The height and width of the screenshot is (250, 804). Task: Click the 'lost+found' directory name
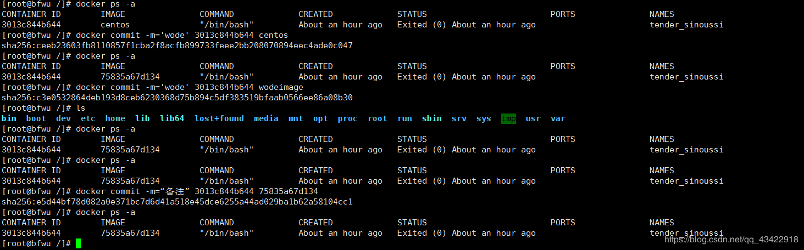tap(219, 118)
